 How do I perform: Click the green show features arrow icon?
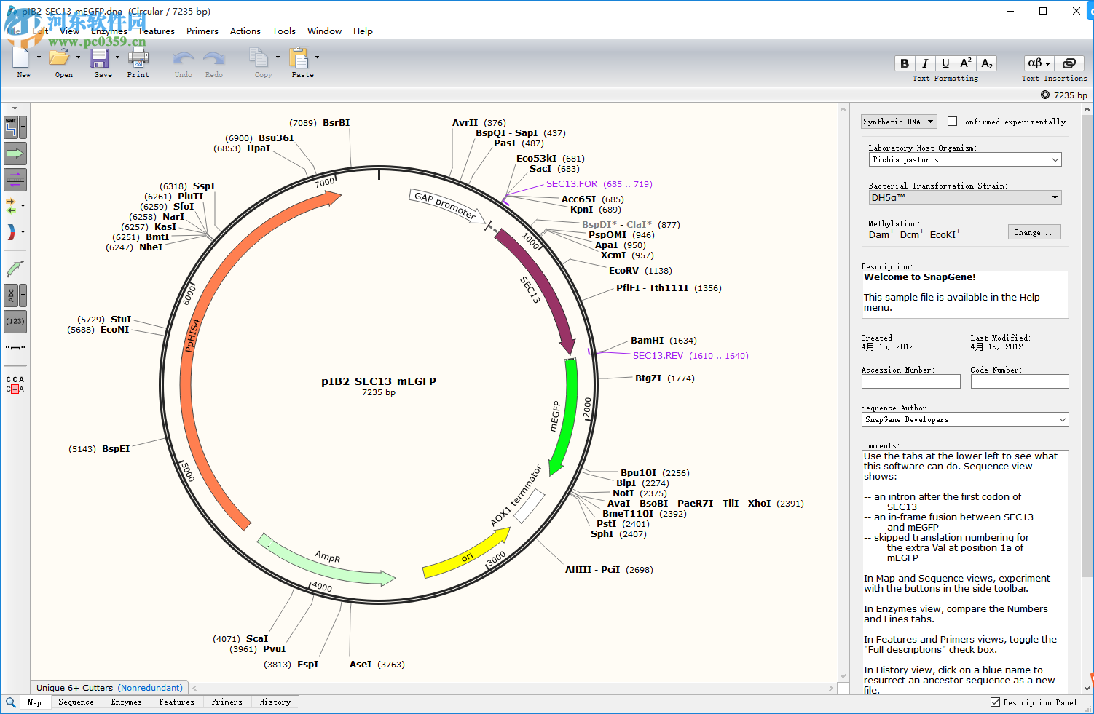coord(15,154)
